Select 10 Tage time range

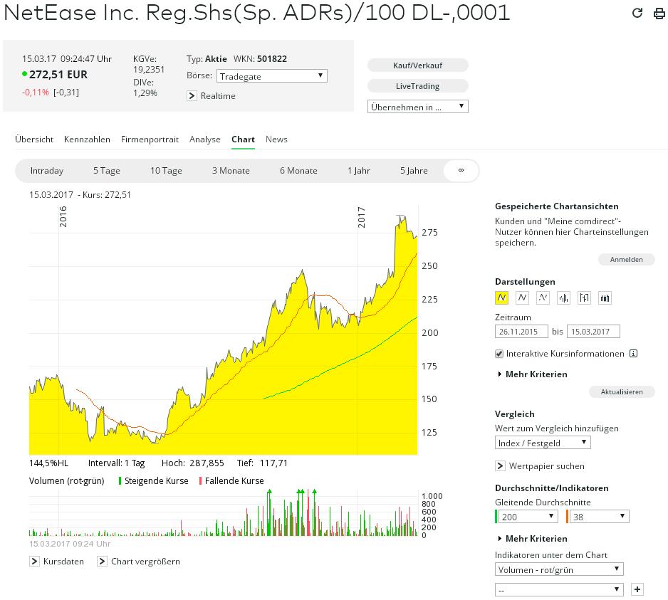[166, 171]
